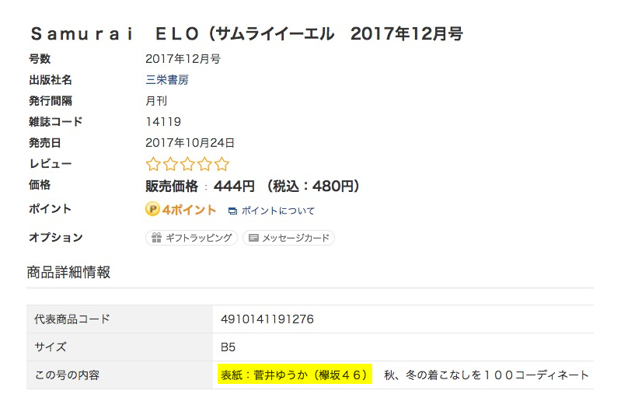
Task: Click the third review star
Action: coord(187,164)
